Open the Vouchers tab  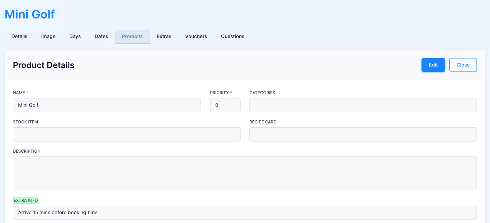tap(196, 37)
